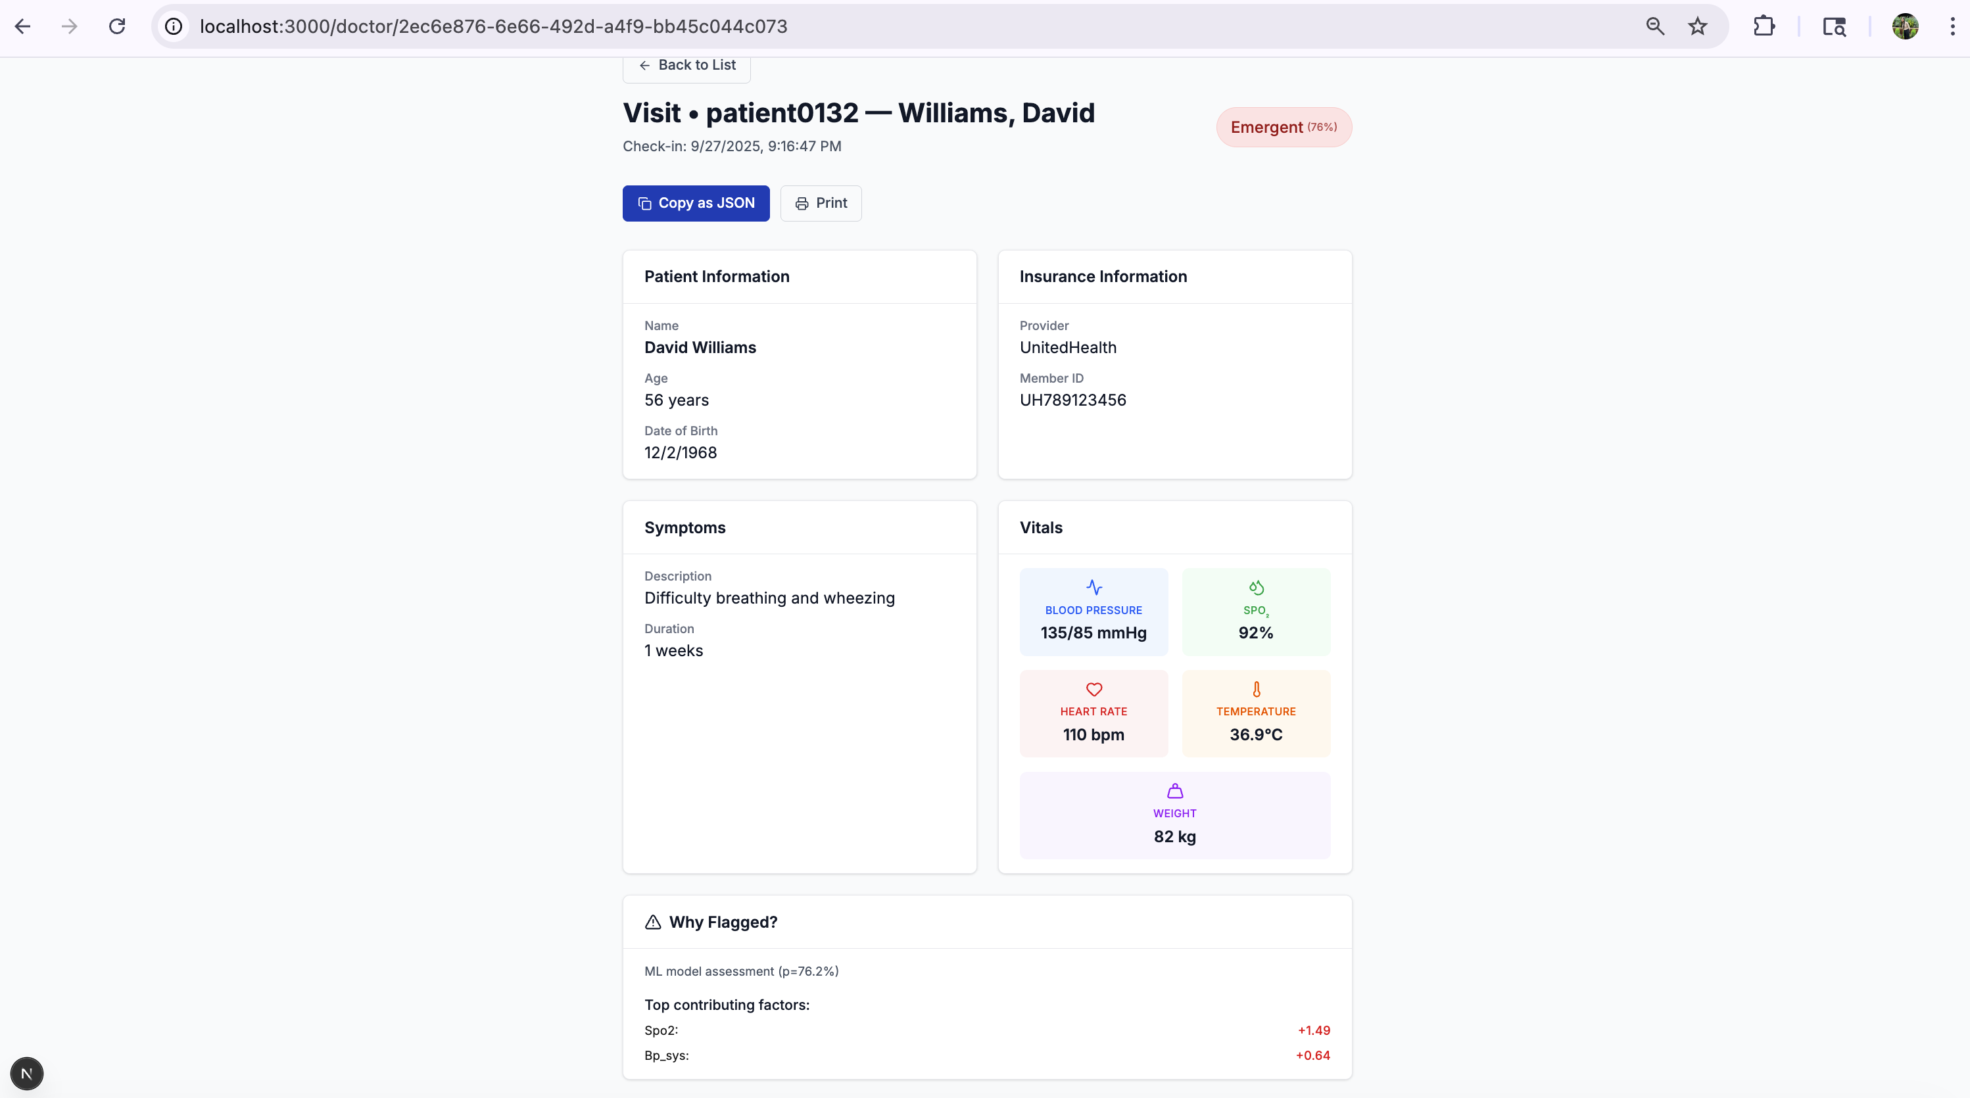Click the browser forward arrow
This screenshot has width=1970, height=1098.
(70, 27)
